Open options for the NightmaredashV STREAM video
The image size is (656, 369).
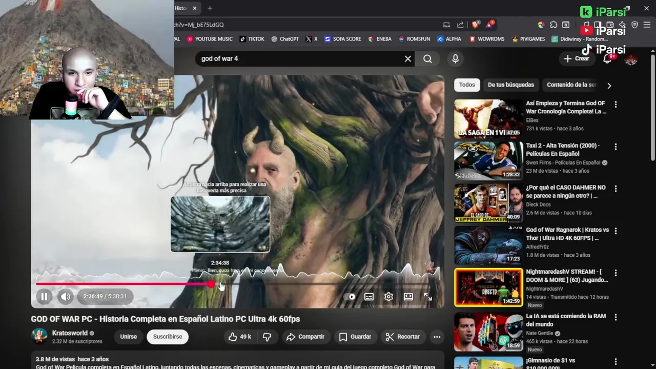pyautogui.click(x=616, y=273)
